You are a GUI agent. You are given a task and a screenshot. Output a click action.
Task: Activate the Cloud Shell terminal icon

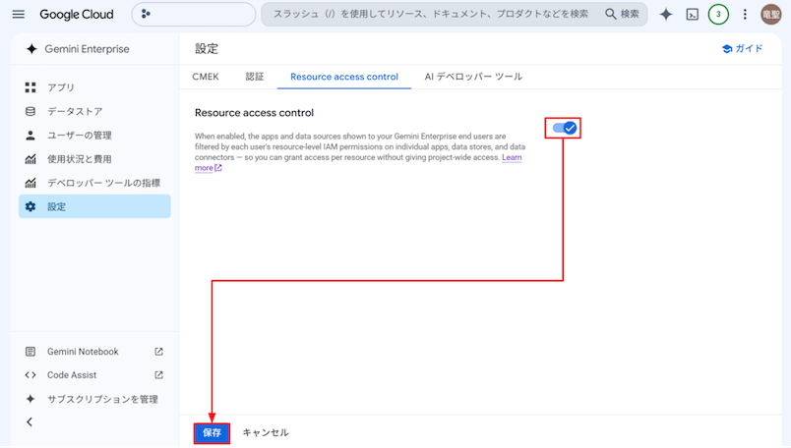point(693,14)
